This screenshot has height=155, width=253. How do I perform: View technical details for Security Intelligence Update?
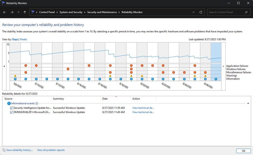pos(143,108)
